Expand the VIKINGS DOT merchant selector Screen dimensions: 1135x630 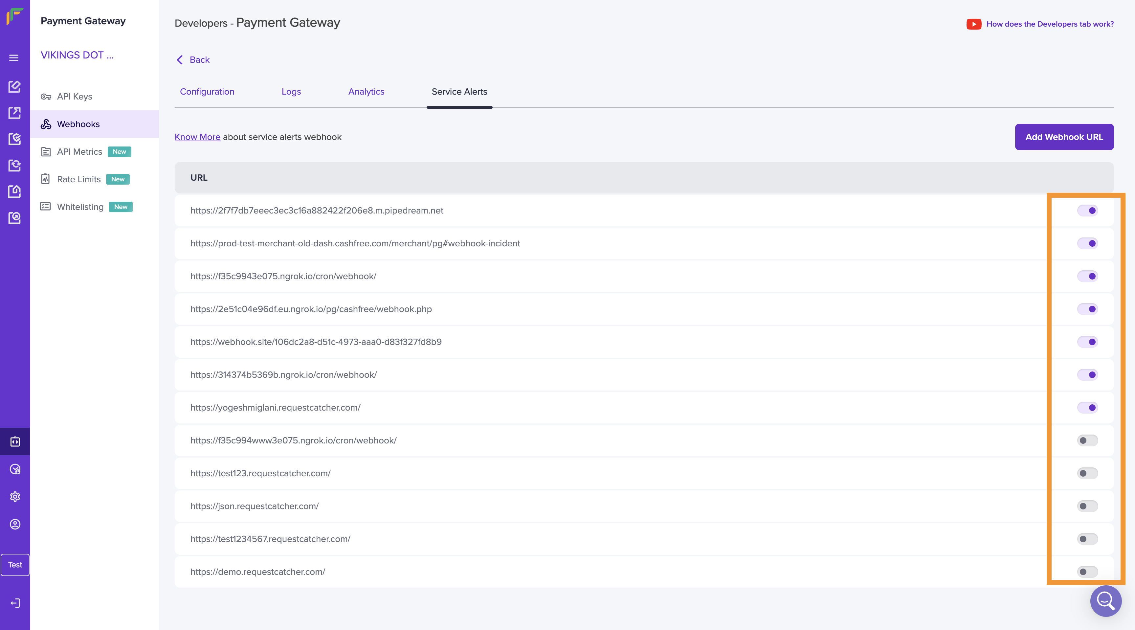click(x=77, y=55)
